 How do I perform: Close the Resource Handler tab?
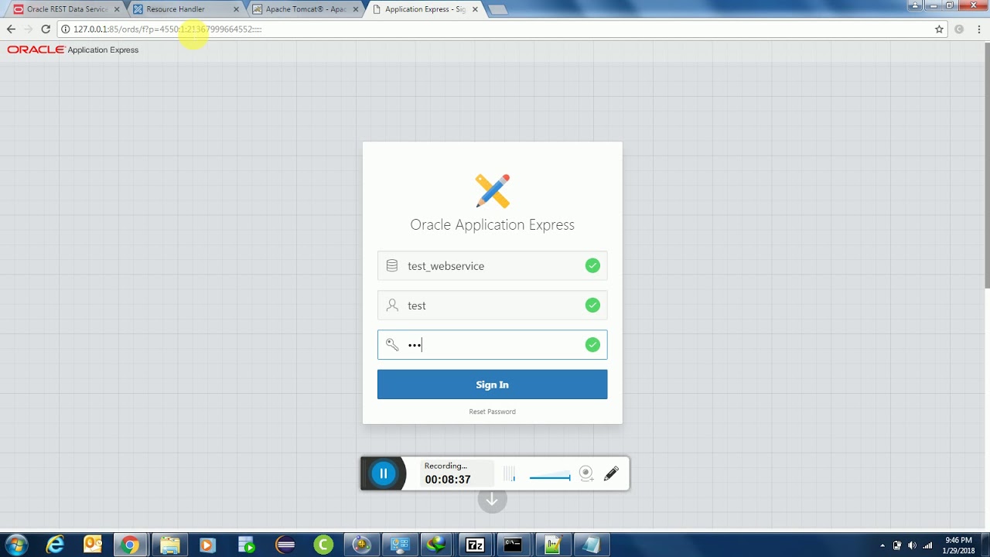(236, 9)
